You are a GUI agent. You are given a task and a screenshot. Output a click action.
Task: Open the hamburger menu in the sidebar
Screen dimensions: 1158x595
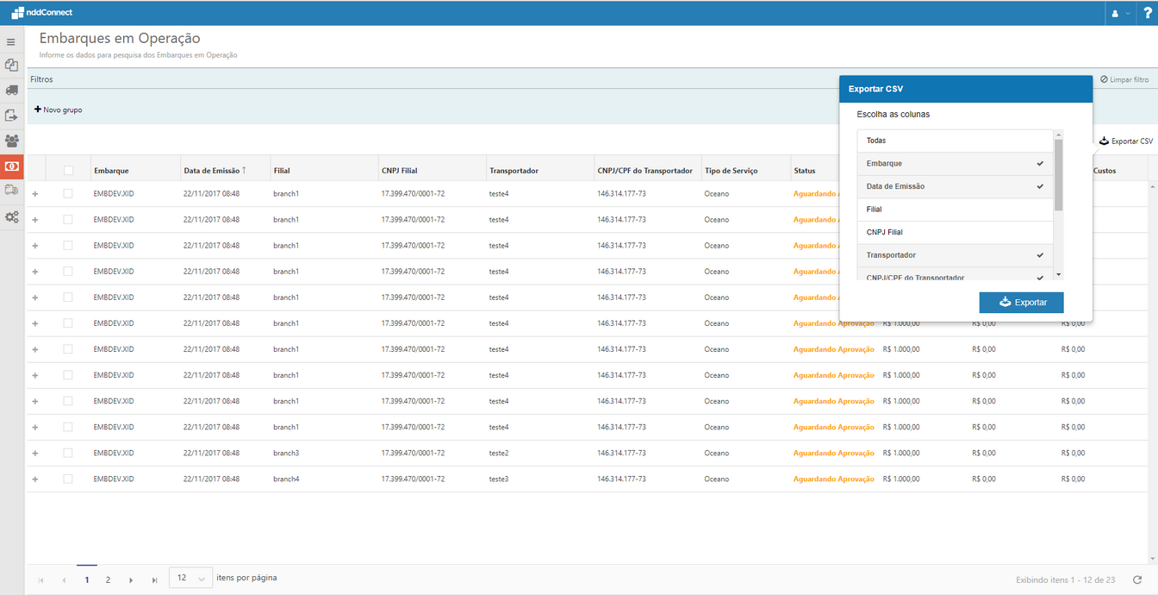[x=11, y=41]
